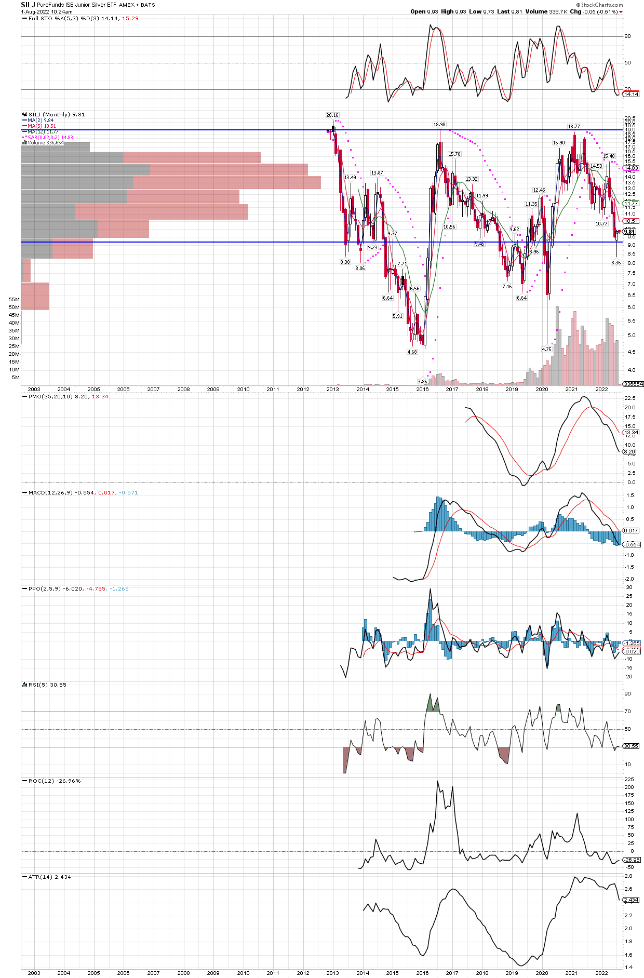Open the StockCharts.com copyright link
The width and height of the screenshot is (644, 978).
(x=599, y=5)
